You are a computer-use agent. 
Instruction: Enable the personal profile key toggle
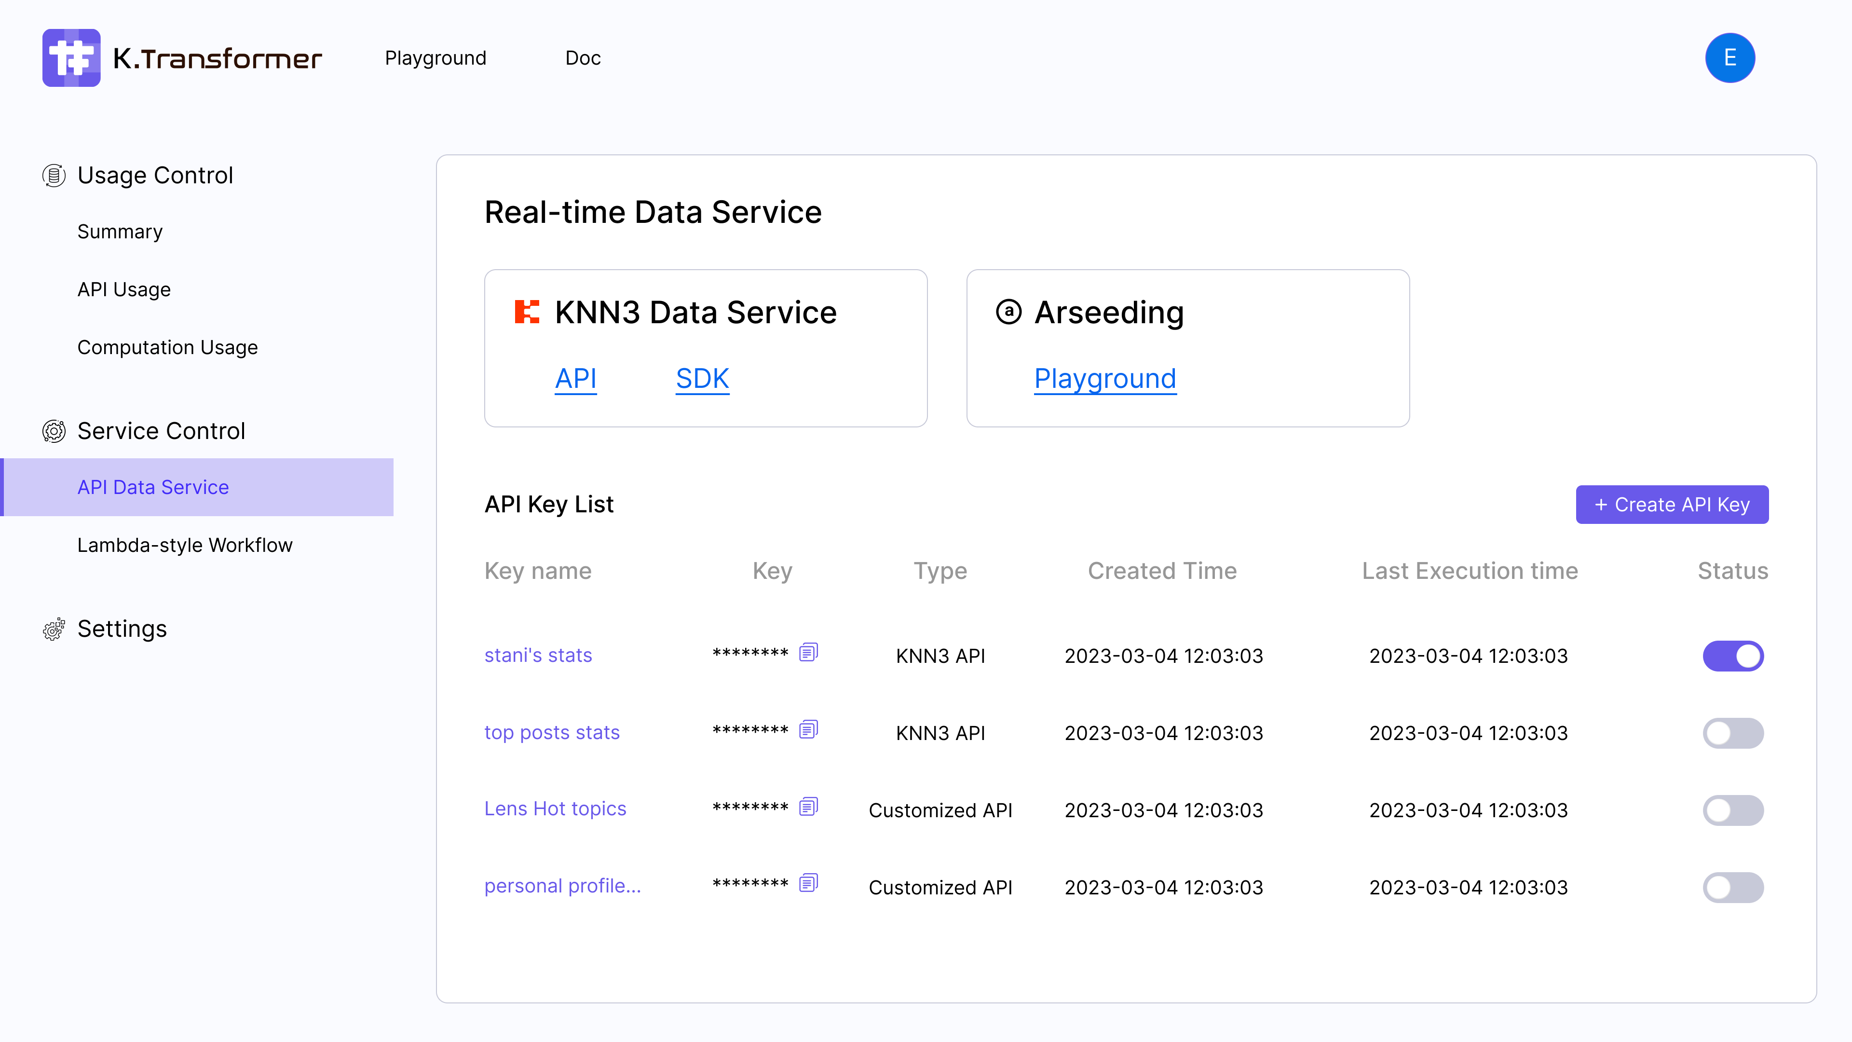point(1733,888)
